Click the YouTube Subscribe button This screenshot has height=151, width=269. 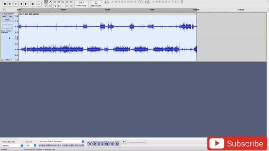pos(237,143)
